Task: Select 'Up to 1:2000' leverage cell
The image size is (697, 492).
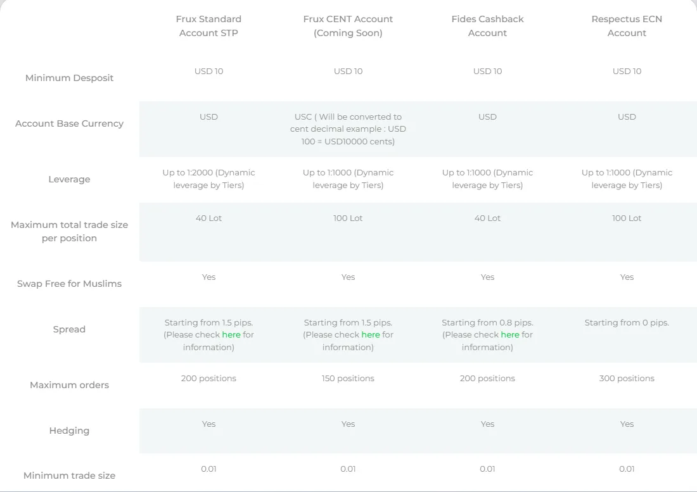Action: coord(208,179)
